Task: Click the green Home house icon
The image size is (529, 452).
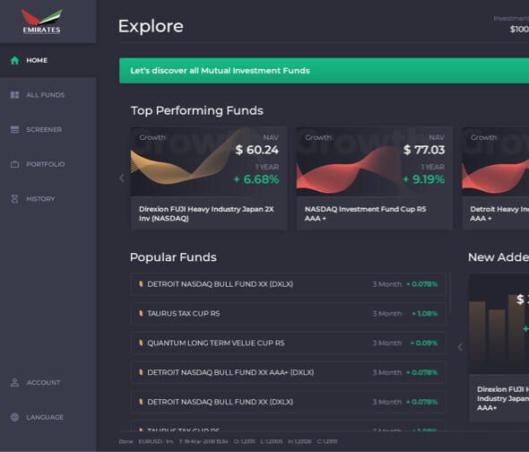Action: (x=14, y=60)
